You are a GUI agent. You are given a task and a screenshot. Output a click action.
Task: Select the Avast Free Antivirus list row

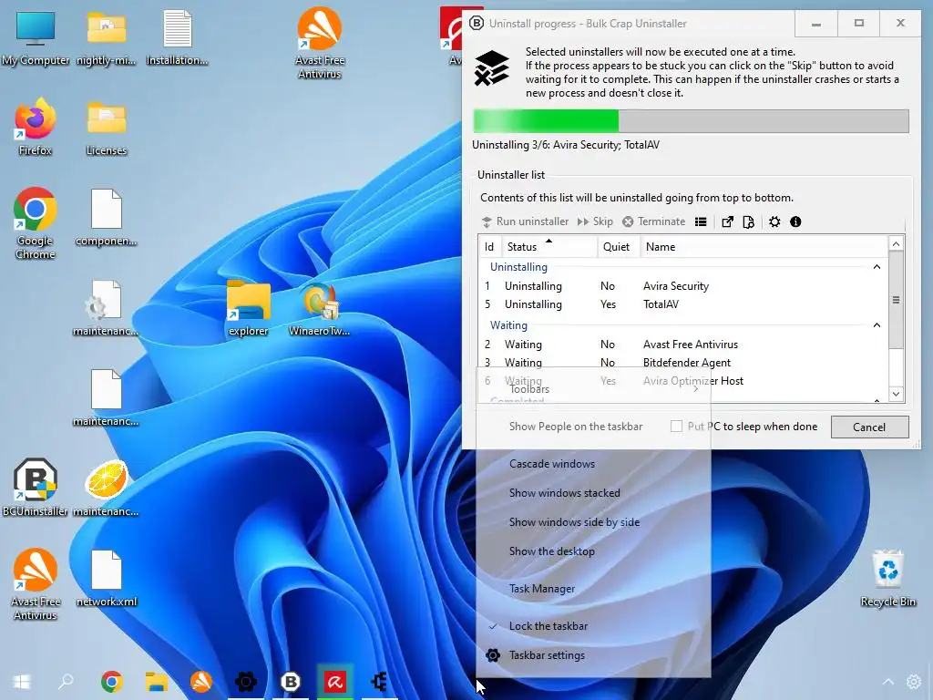tap(683, 344)
